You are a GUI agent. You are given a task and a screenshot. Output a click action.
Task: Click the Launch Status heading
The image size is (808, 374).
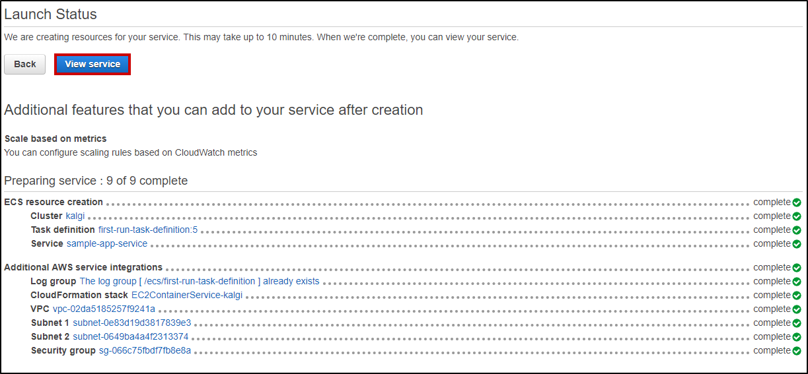[x=51, y=14]
